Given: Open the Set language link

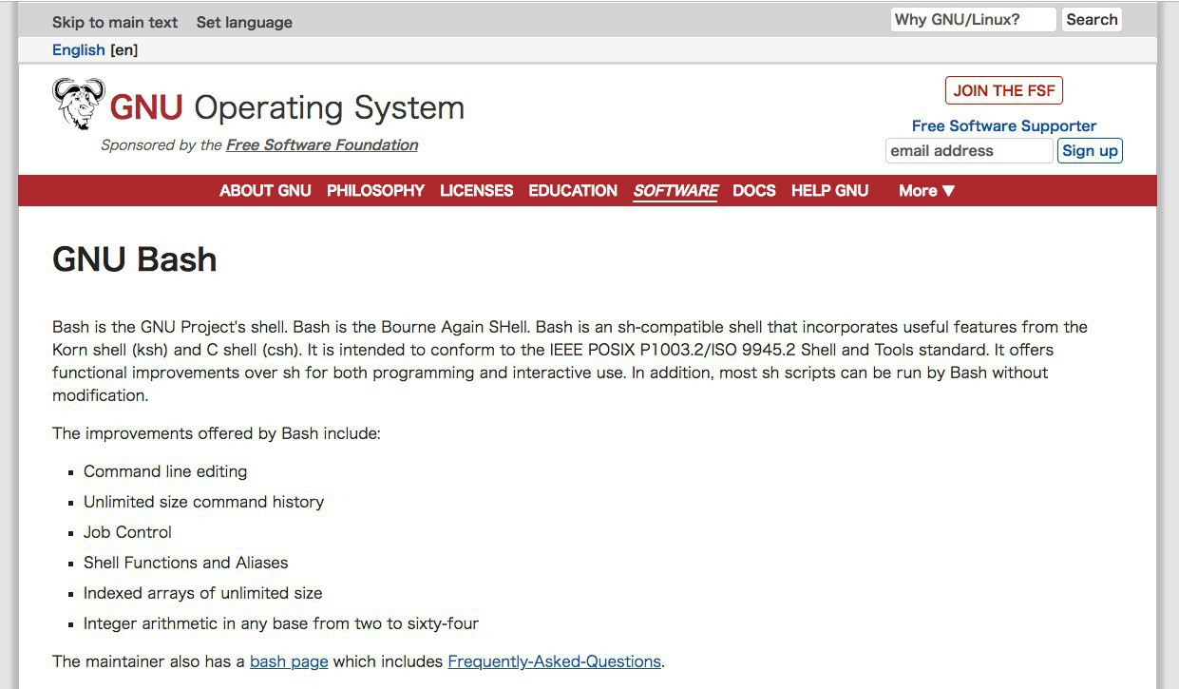Looking at the screenshot, I should (244, 22).
